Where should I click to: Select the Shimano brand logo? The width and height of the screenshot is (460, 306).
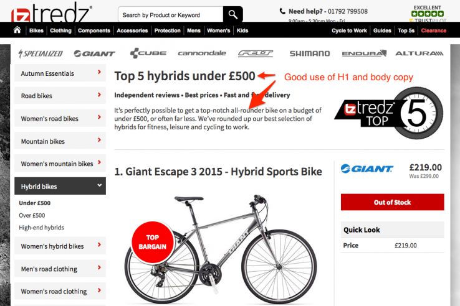click(x=310, y=53)
